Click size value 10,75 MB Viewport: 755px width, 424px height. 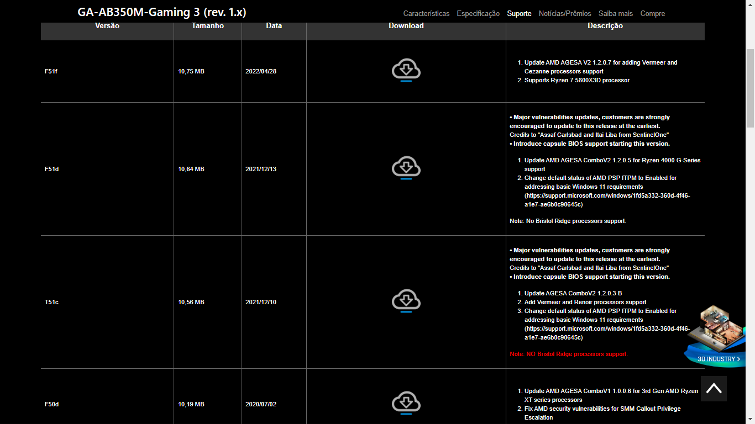191,71
